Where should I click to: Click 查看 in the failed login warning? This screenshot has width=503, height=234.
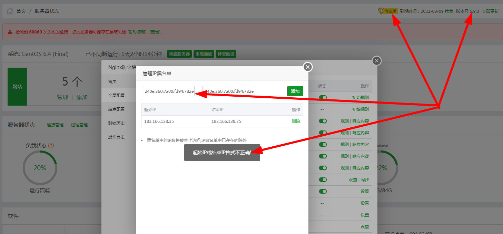[x=155, y=32]
